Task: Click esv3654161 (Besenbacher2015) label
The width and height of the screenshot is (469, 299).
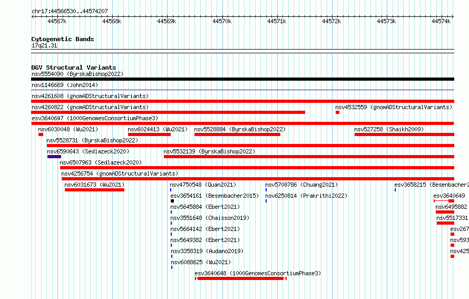Action: tap(215, 196)
